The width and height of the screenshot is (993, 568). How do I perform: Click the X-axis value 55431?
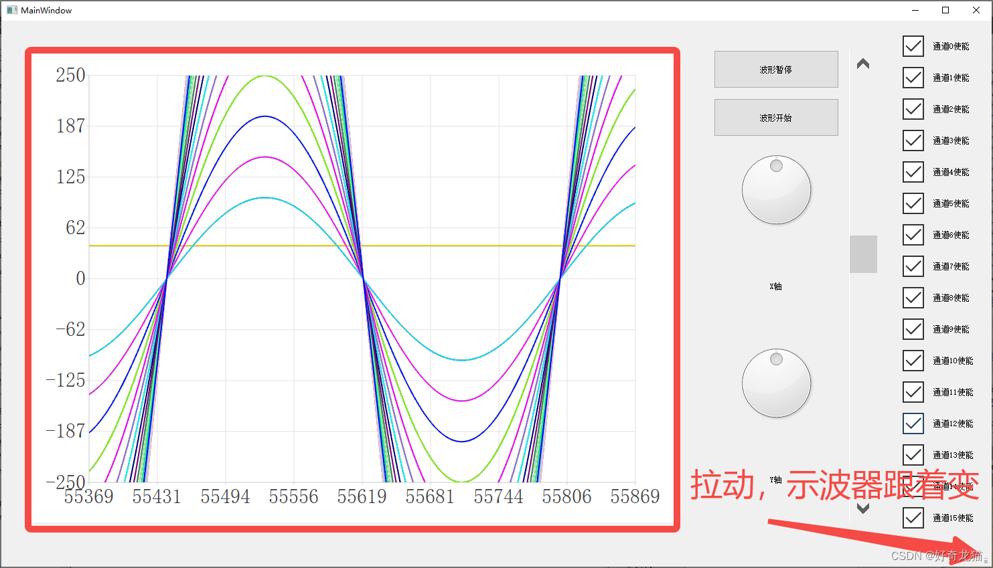pos(157,496)
